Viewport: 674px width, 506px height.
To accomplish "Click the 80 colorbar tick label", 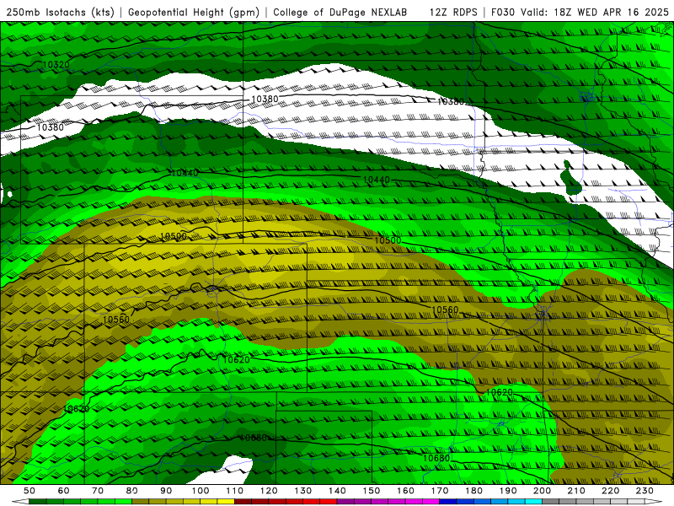I will pos(132,491).
